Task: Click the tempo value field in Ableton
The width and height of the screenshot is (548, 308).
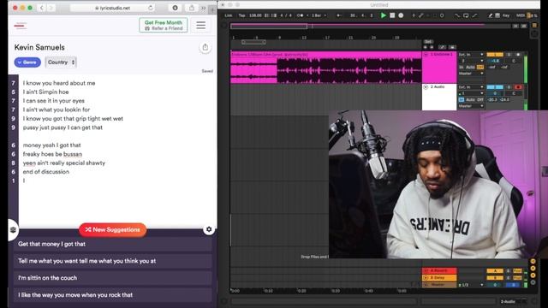Action: [x=255, y=15]
